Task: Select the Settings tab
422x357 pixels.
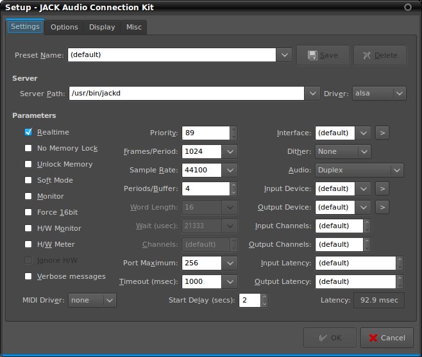Action: click(25, 27)
